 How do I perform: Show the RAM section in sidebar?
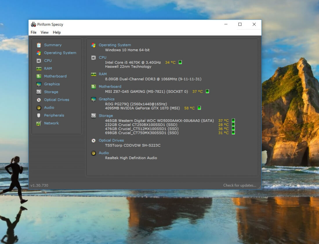click(x=48, y=68)
